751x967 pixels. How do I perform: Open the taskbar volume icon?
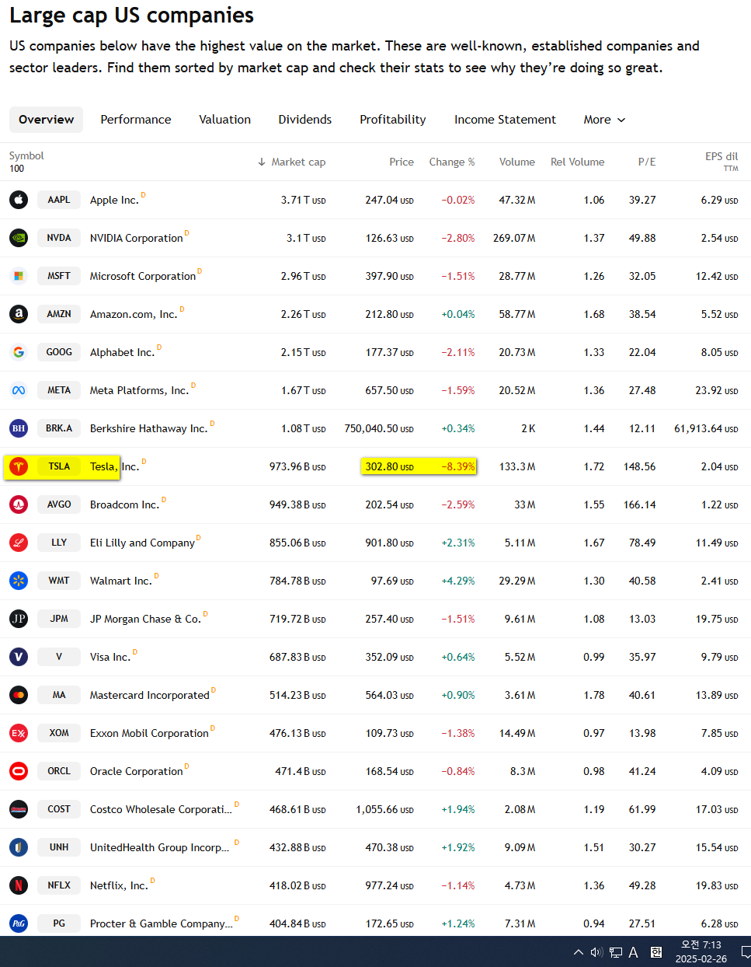pos(596,952)
